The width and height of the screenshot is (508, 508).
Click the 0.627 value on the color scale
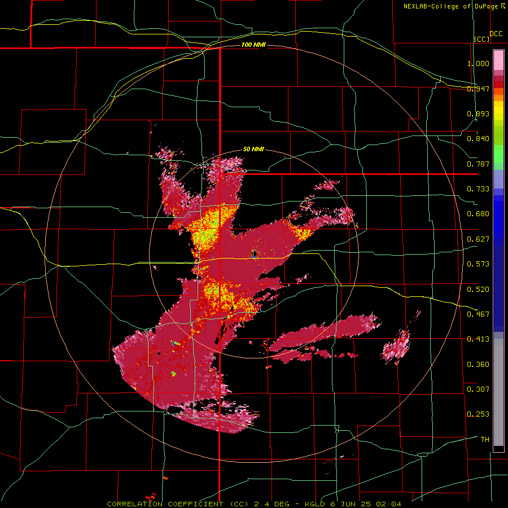coord(478,239)
